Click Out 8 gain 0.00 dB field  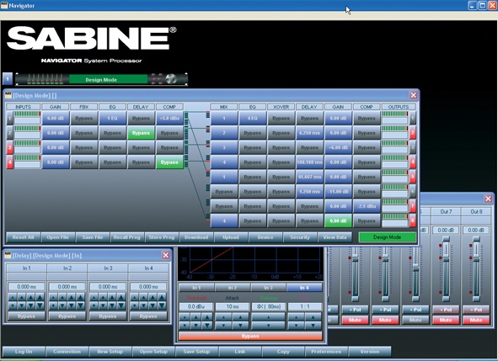click(476, 230)
